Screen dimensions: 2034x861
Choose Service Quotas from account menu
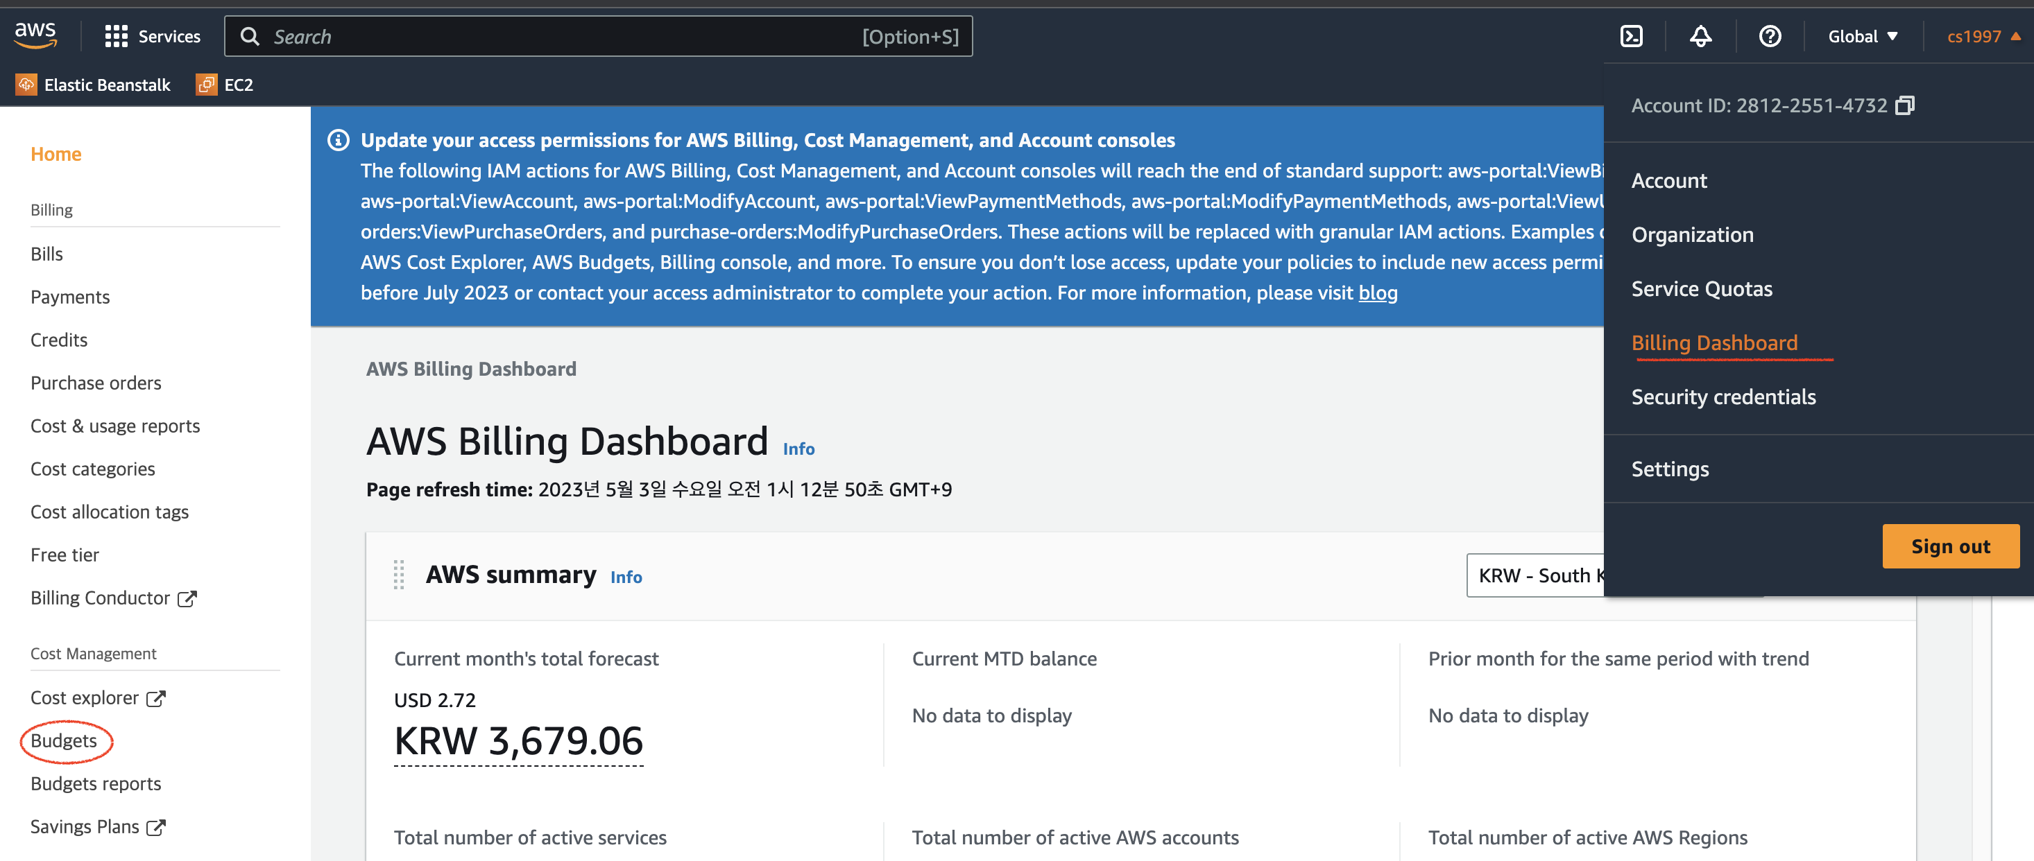[x=1702, y=289]
